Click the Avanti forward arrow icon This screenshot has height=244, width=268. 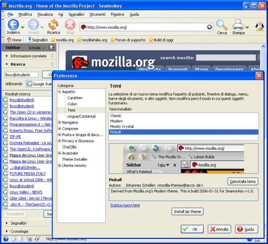[33, 25]
